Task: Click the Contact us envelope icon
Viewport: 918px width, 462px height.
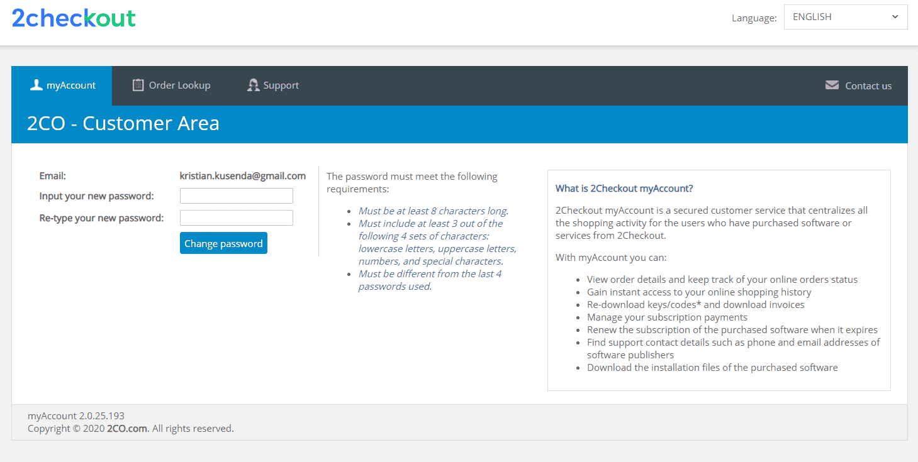Action: tap(832, 85)
